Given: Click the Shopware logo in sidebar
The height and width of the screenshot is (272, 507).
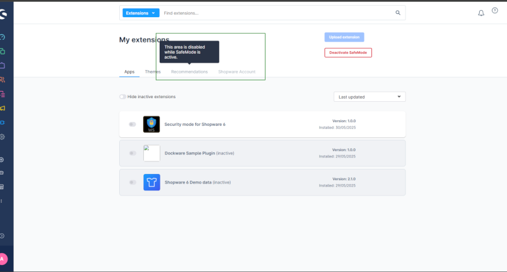Looking at the screenshot, I should (x=3, y=14).
